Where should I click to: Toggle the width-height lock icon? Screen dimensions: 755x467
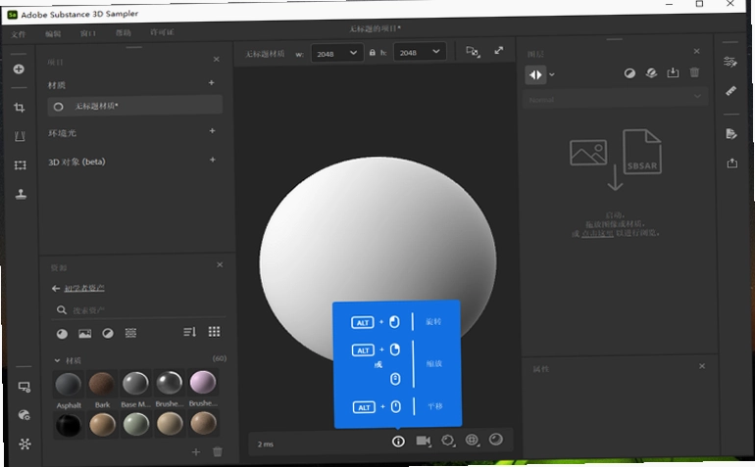(x=373, y=53)
